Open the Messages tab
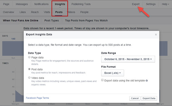The height and width of the screenshot is (106, 172). tap(22, 4)
